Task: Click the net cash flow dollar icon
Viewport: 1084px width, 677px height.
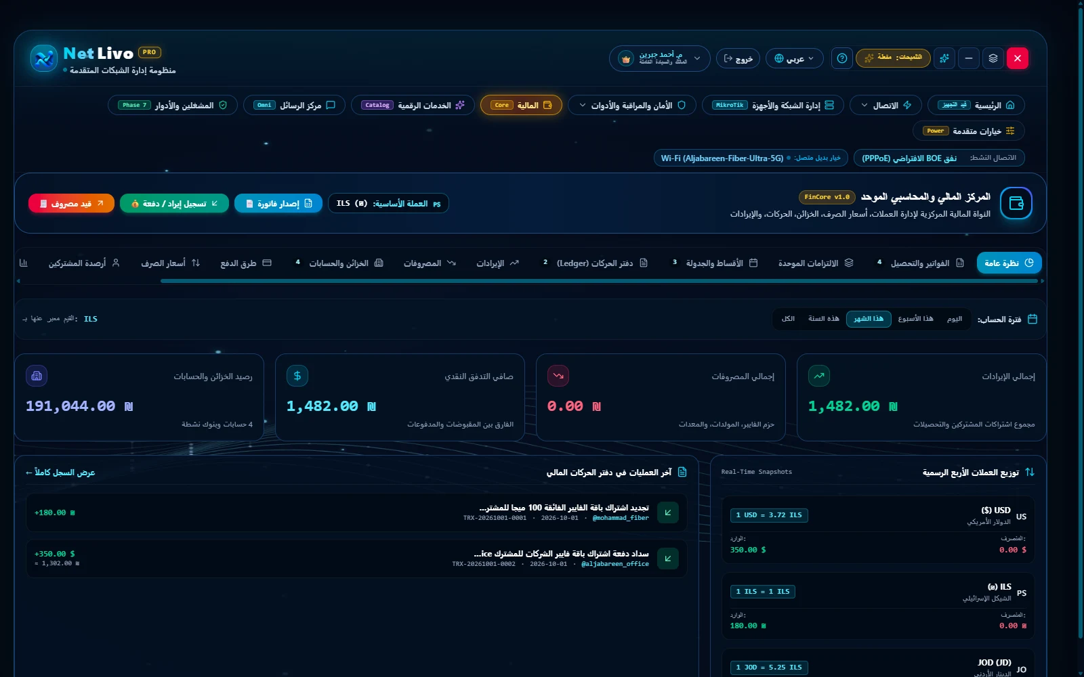Action: 297,376
